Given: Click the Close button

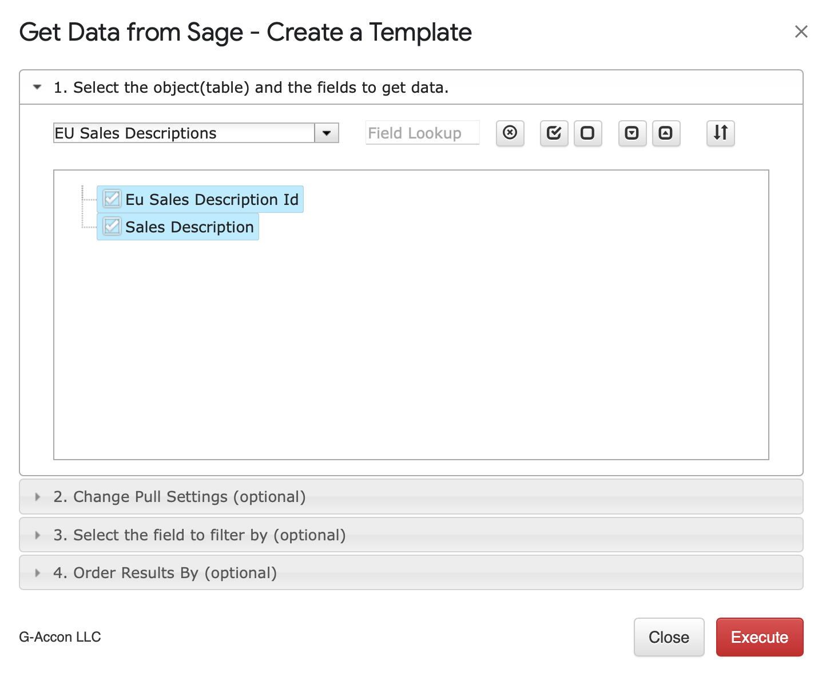Looking at the screenshot, I should click(669, 637).
